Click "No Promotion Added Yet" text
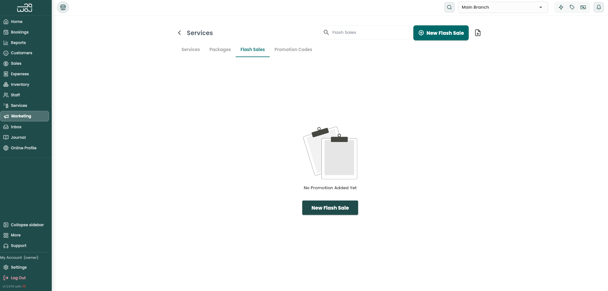 330,188
